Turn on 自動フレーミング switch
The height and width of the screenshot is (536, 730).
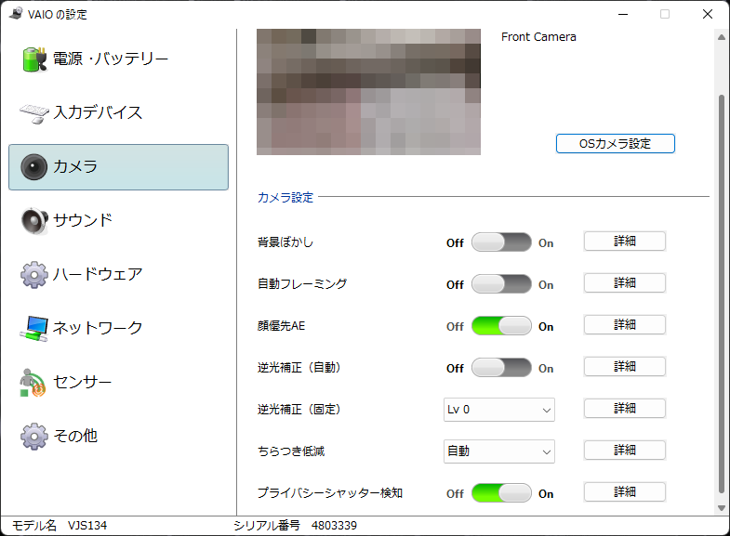tap(501, 284)
